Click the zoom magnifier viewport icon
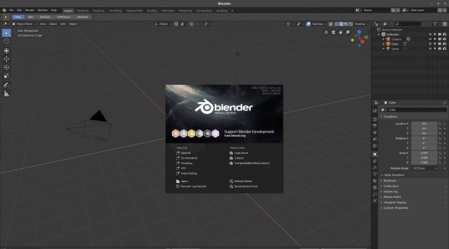Image resolution: width=449 pixels, height=249 pixels. coord(347,32)
